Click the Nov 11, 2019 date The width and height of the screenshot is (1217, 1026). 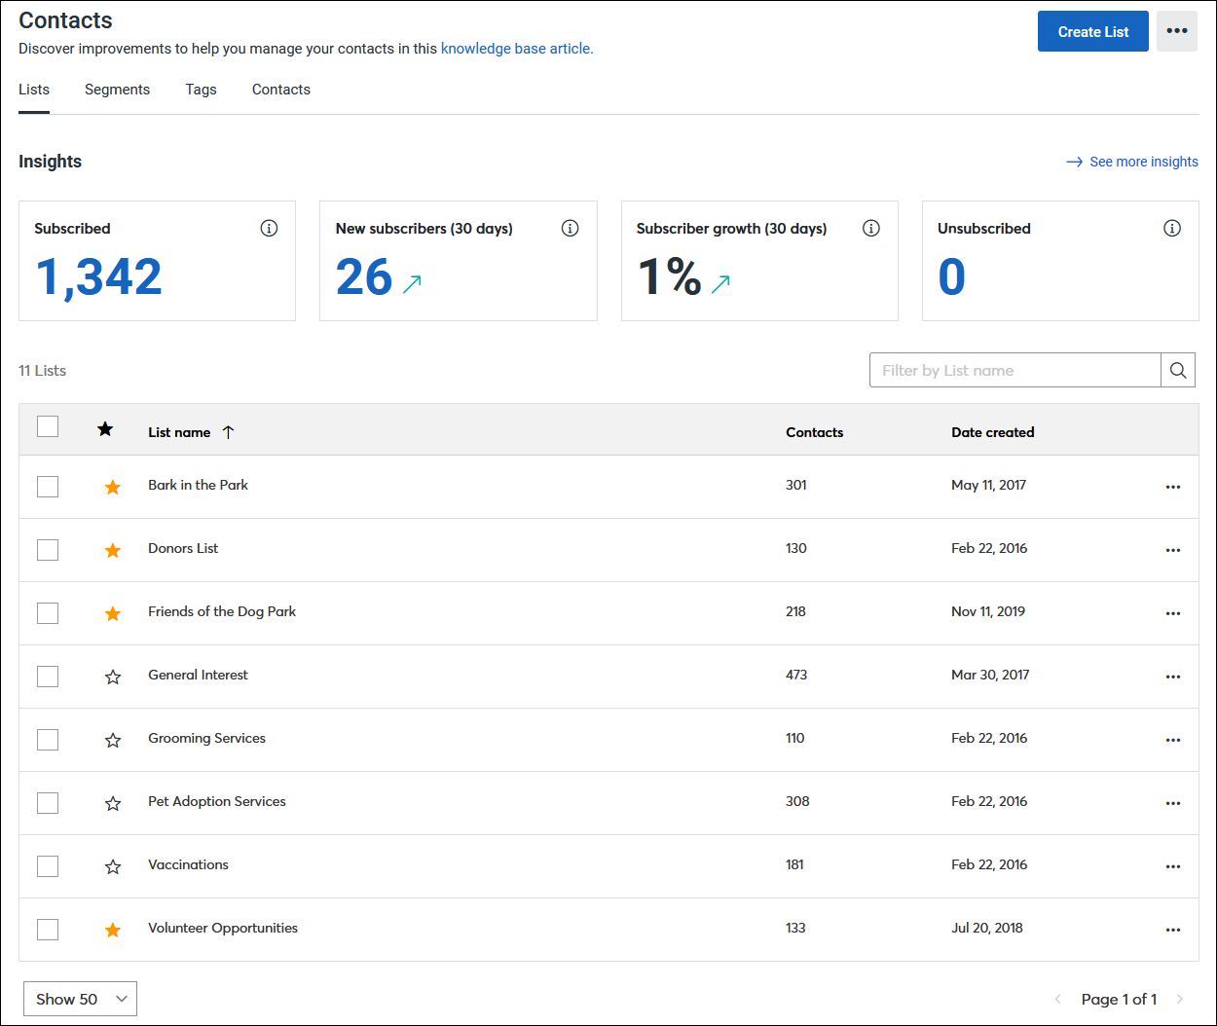(988, 611)
